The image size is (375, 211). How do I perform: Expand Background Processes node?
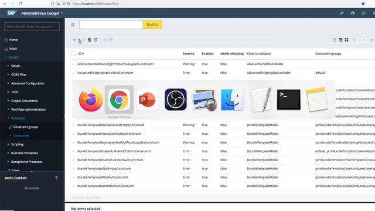point(8,162)
